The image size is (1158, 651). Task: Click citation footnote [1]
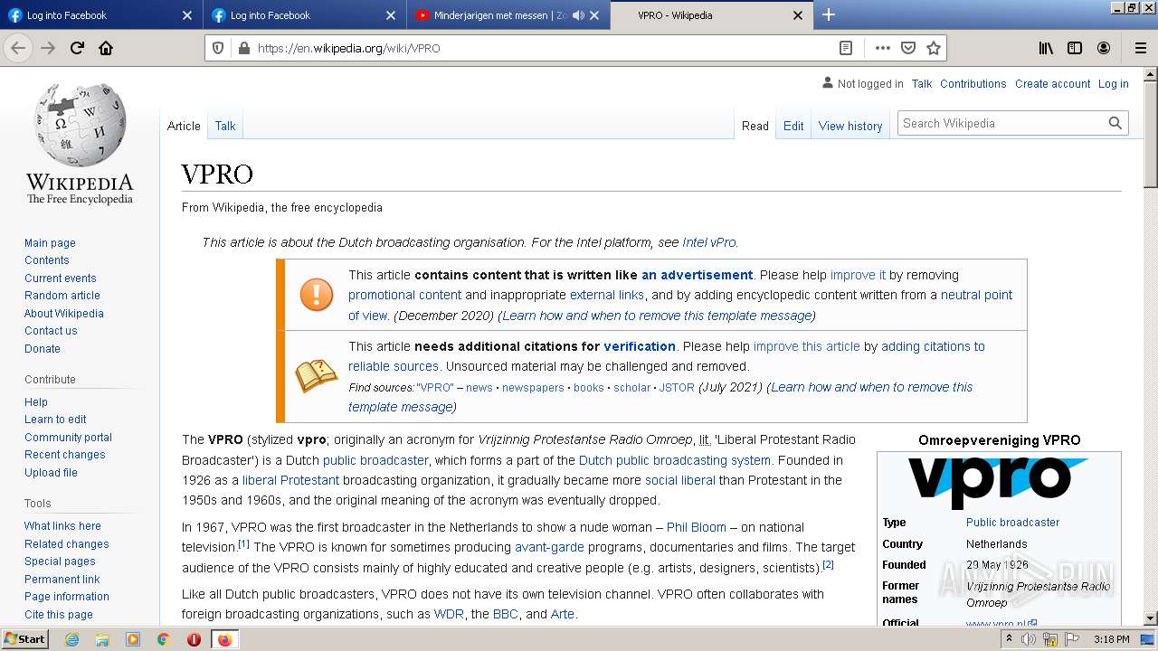pyautogui.click(x=243, y=544)
